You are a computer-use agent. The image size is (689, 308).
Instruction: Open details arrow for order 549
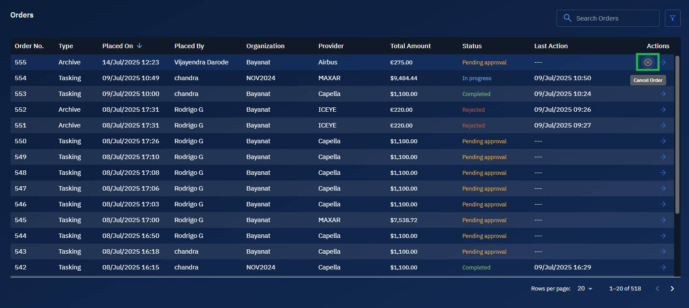(663, 157)
